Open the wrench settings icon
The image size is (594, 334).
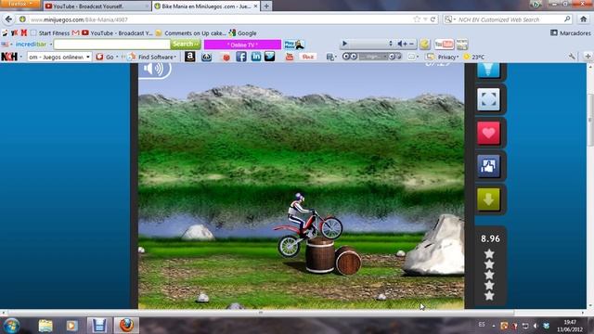click(572, 57)
